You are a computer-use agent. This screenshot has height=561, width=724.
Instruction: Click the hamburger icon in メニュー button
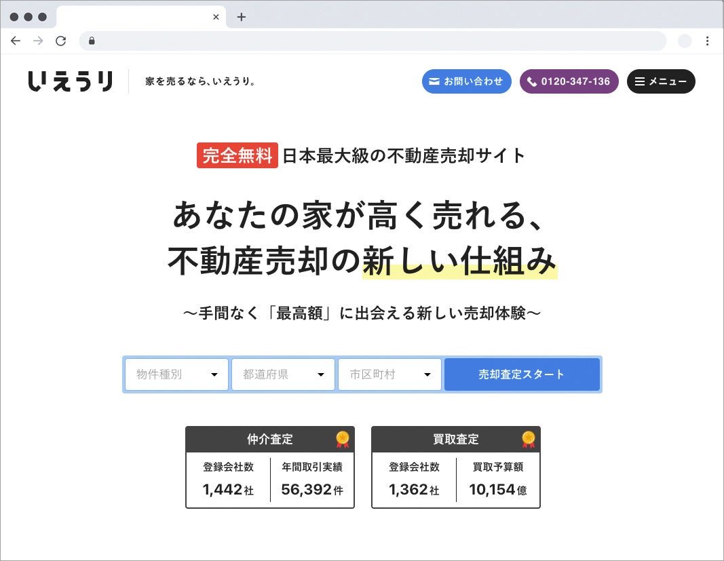coord(639,81)
